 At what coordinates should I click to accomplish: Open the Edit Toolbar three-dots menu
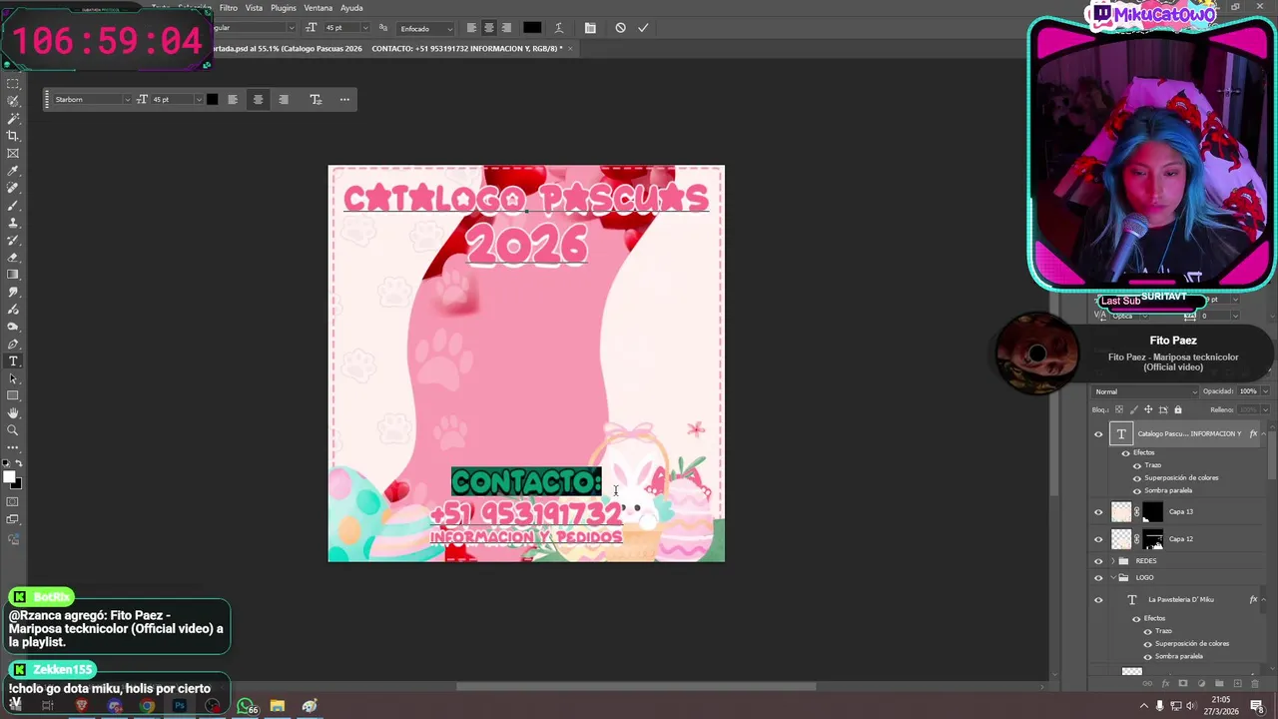point(13,449)
